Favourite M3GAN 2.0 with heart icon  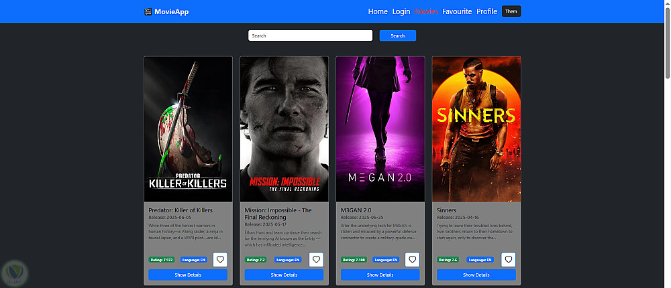412,259
